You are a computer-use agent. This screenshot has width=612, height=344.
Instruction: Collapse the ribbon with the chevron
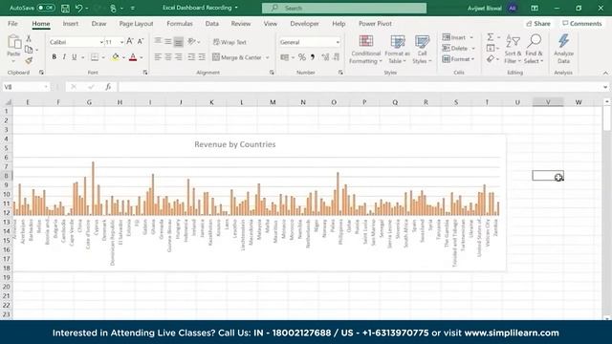605,73
